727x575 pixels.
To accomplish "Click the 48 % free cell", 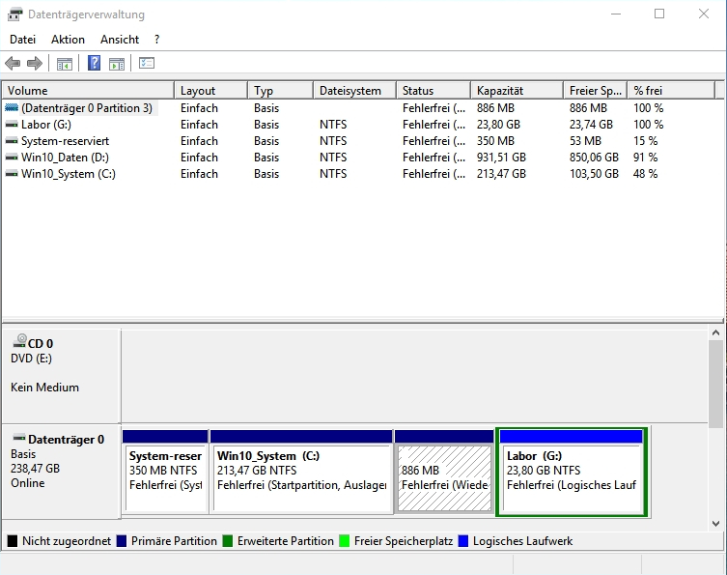I will click(645, 174).
